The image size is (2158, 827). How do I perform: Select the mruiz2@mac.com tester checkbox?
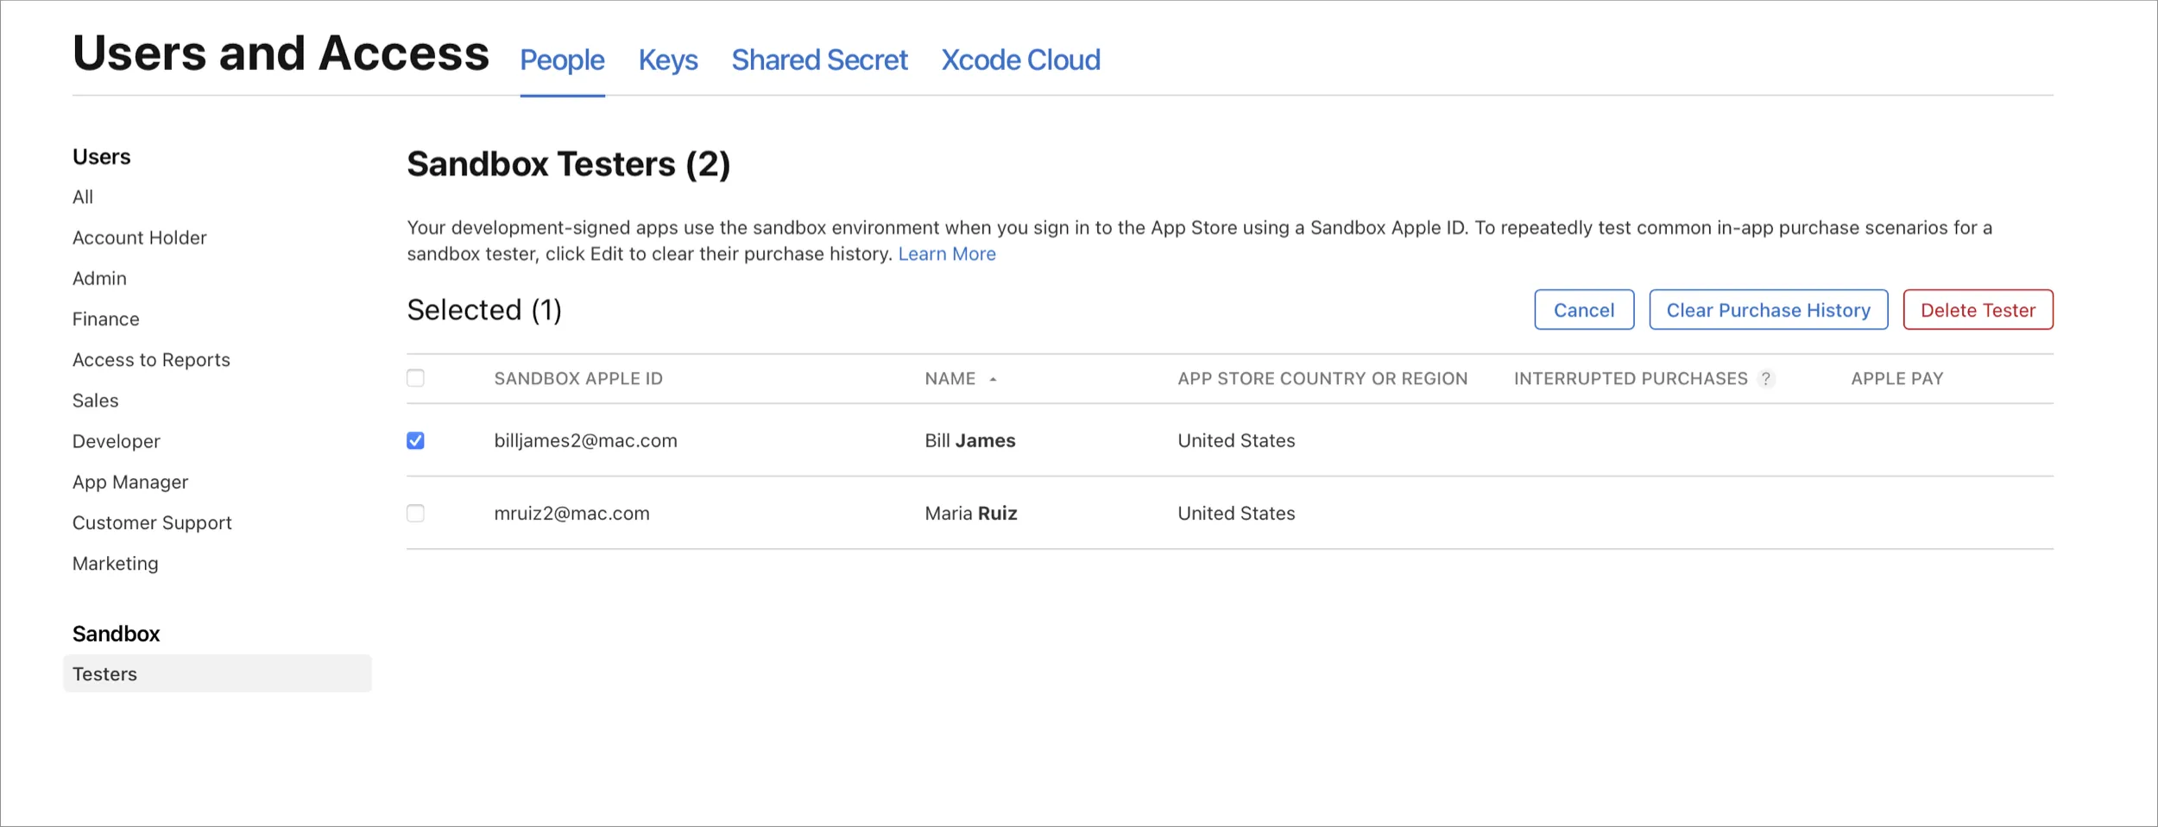click(x=415, y=514)
